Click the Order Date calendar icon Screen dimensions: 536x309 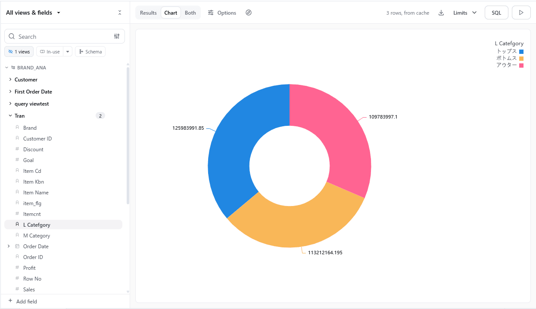pos(17,247)
